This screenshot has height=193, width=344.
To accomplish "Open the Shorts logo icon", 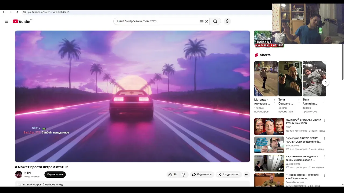I will (256, 55).
